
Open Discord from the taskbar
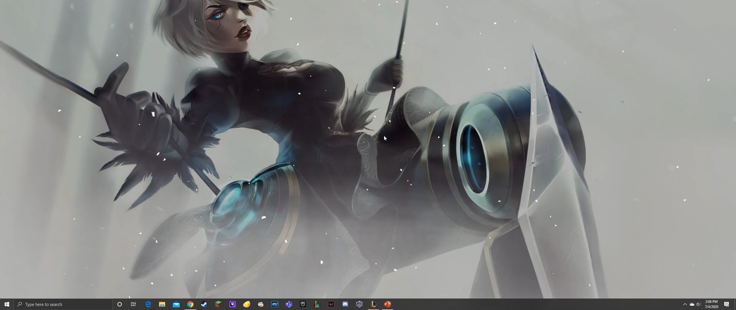point(345,304)
